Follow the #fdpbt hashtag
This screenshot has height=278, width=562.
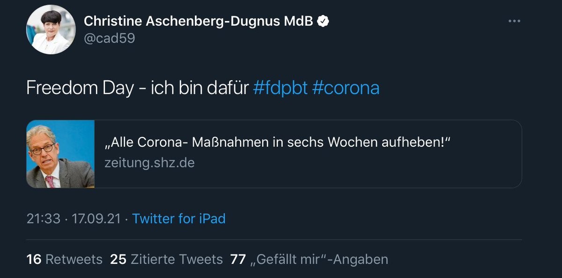(280, 88)
